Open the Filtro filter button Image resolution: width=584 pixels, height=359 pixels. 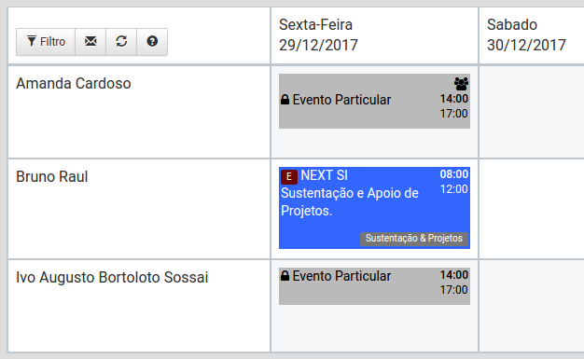(x=46, y=42)
